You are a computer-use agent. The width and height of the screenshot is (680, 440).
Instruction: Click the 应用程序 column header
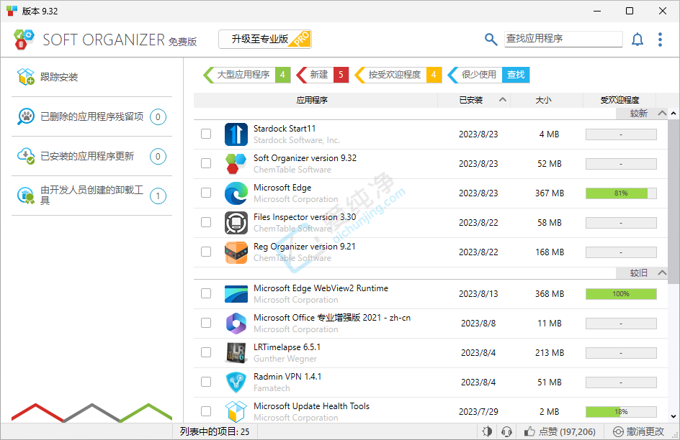(x=316, y=100)
